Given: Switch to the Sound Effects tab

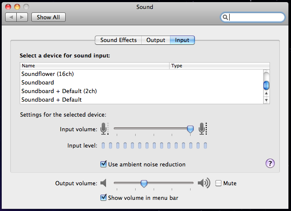Looking at the screenshot, I should [118, 40].
